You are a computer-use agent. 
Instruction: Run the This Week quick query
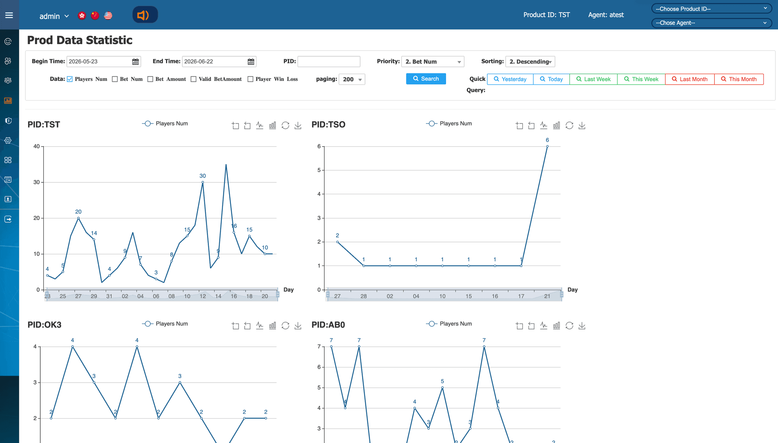641,79
